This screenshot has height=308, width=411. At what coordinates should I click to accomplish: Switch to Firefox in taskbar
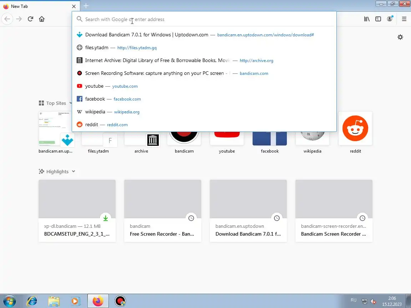(98, 301)
